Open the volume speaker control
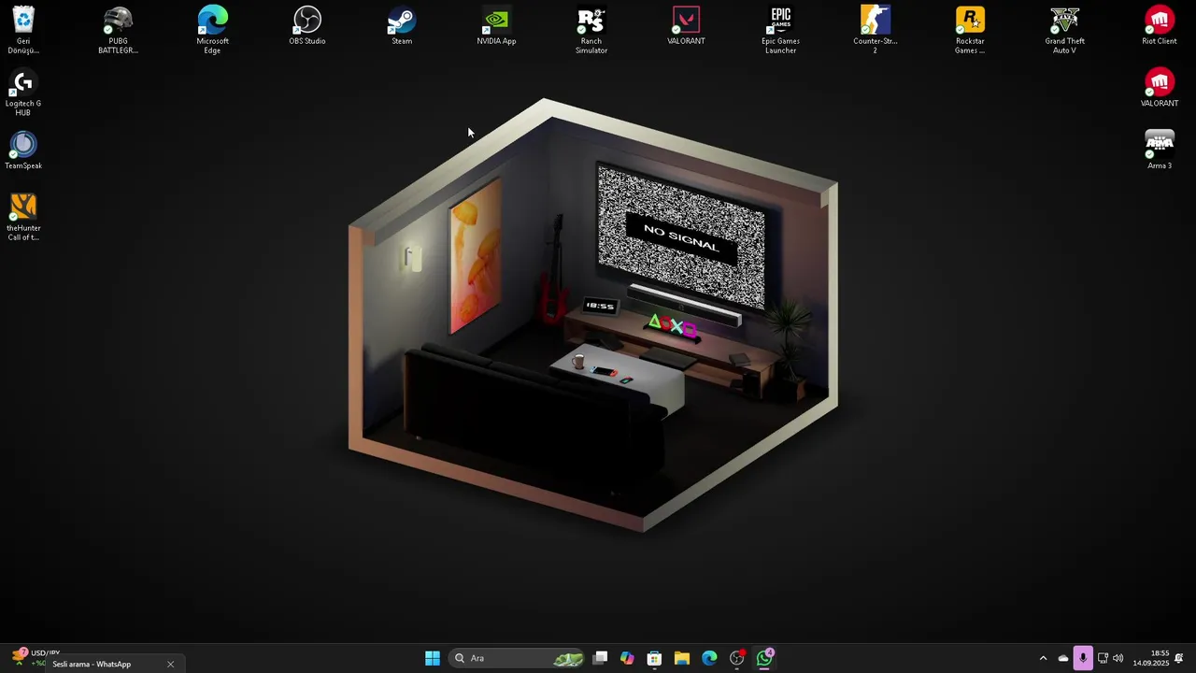 (x=1118, y=658)
